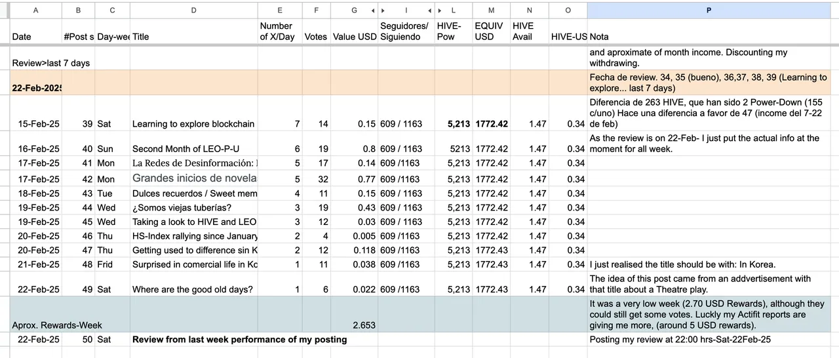
Task: Click the 'HIVE Avail' header cell
Action: (529, 31)
